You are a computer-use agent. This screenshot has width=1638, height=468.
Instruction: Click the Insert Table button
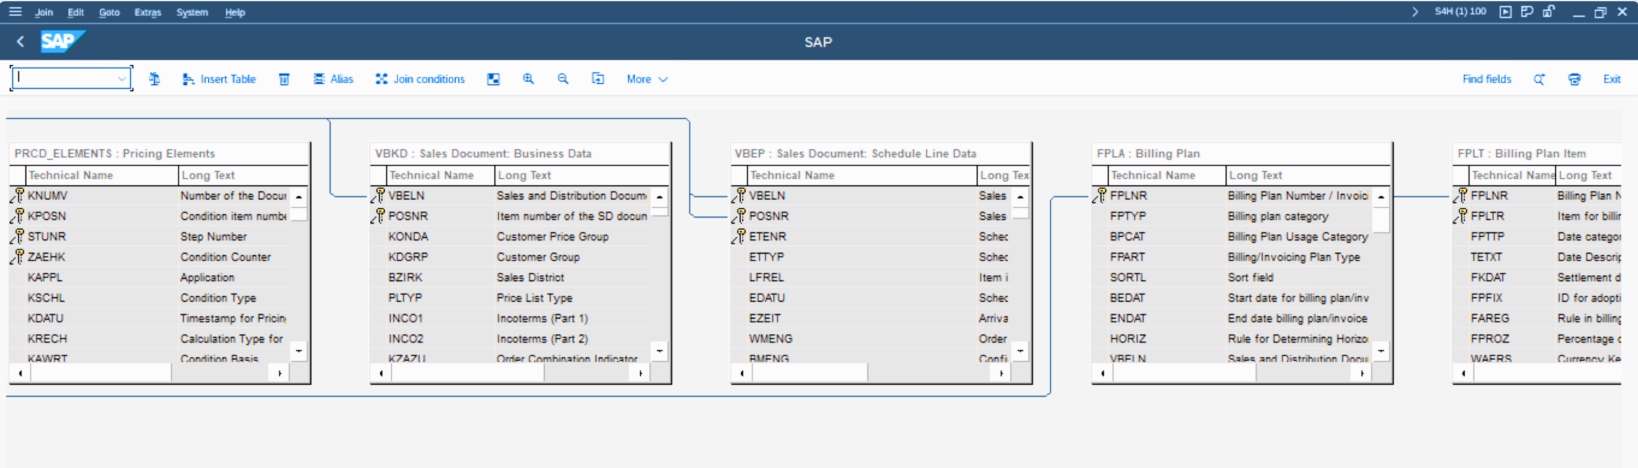click(x=219, y=79)
